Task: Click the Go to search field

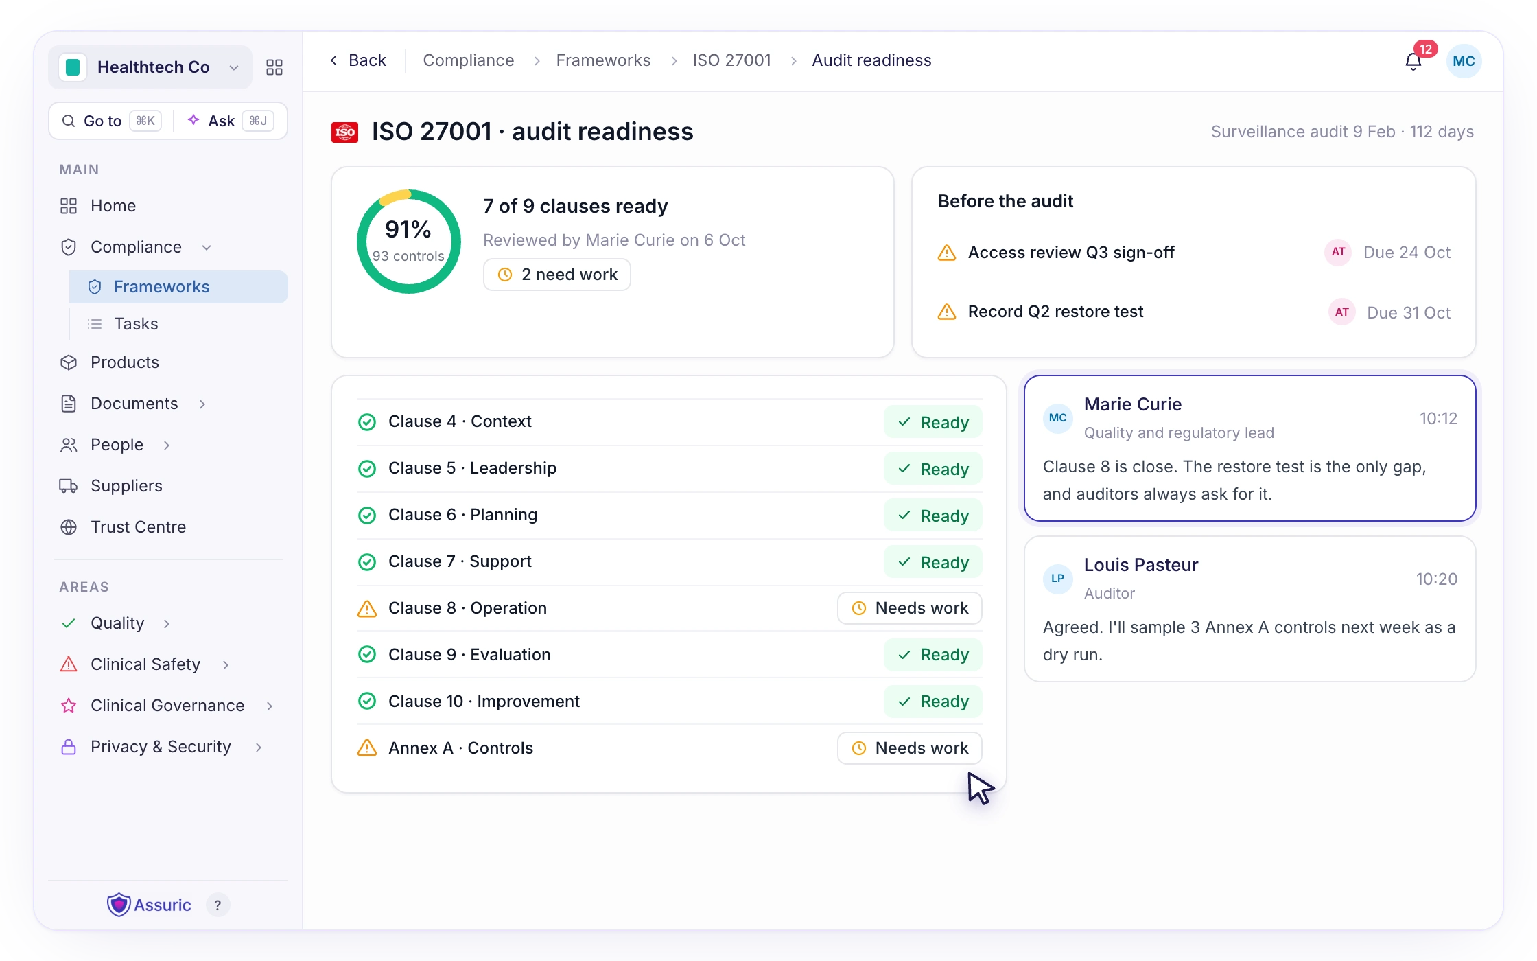Action: click(112, 121)
